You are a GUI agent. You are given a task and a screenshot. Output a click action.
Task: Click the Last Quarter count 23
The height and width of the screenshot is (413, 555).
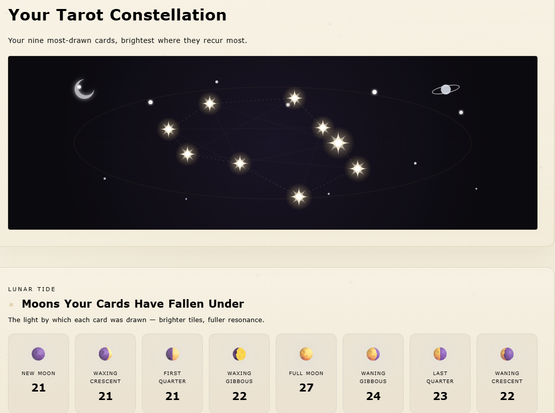pyautogui.click(x=440, y=396)
